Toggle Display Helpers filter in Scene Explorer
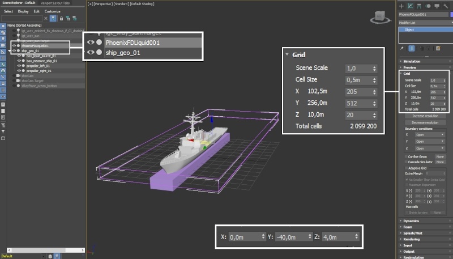 pos(3,52)
